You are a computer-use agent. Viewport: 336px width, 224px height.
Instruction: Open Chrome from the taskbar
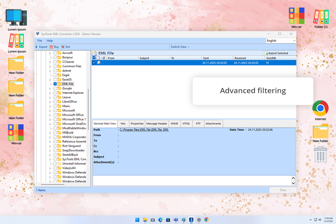click(x=207, y=220)
